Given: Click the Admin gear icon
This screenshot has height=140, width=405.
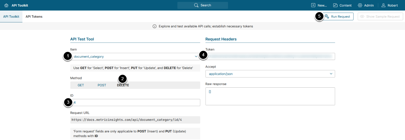Looking at the screenshot, I should (360, 5).
